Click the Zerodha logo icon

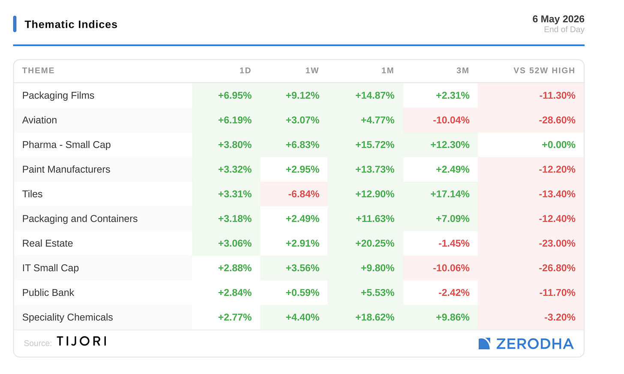pyautogui.click(x=484, y=344)
